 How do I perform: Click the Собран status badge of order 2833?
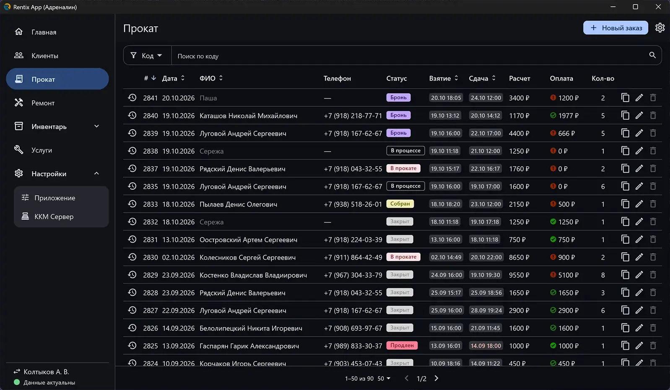[x=400, y=204]
